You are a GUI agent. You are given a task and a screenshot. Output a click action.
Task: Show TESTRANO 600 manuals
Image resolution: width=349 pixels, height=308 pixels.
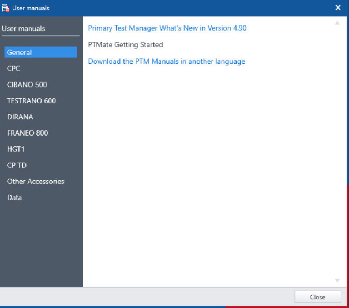pos(31,101)
